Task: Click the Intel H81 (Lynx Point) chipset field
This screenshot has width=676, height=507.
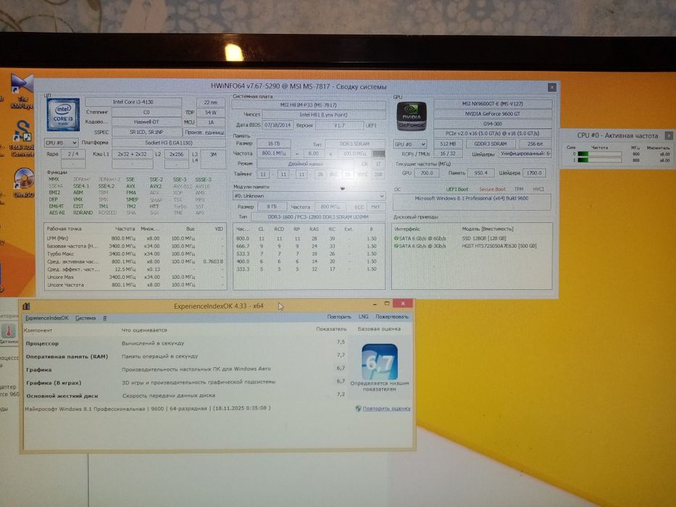Action: coord(323,114)
